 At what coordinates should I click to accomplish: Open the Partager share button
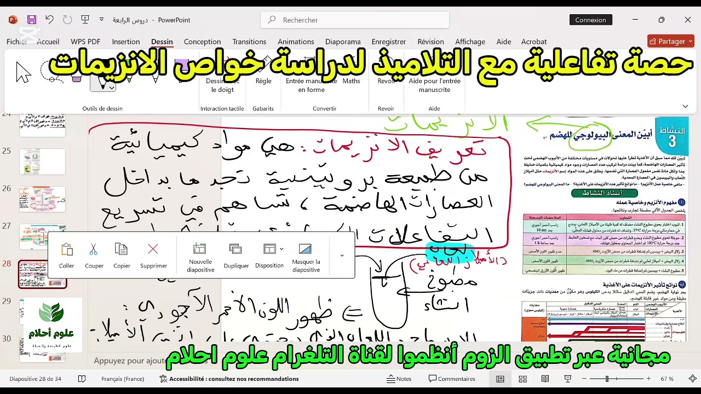click(x=671, y=41)
